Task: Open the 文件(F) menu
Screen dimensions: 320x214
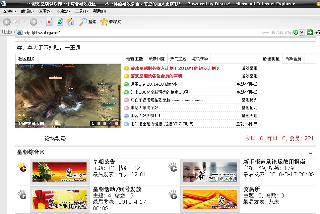Action: pos(9,11)
